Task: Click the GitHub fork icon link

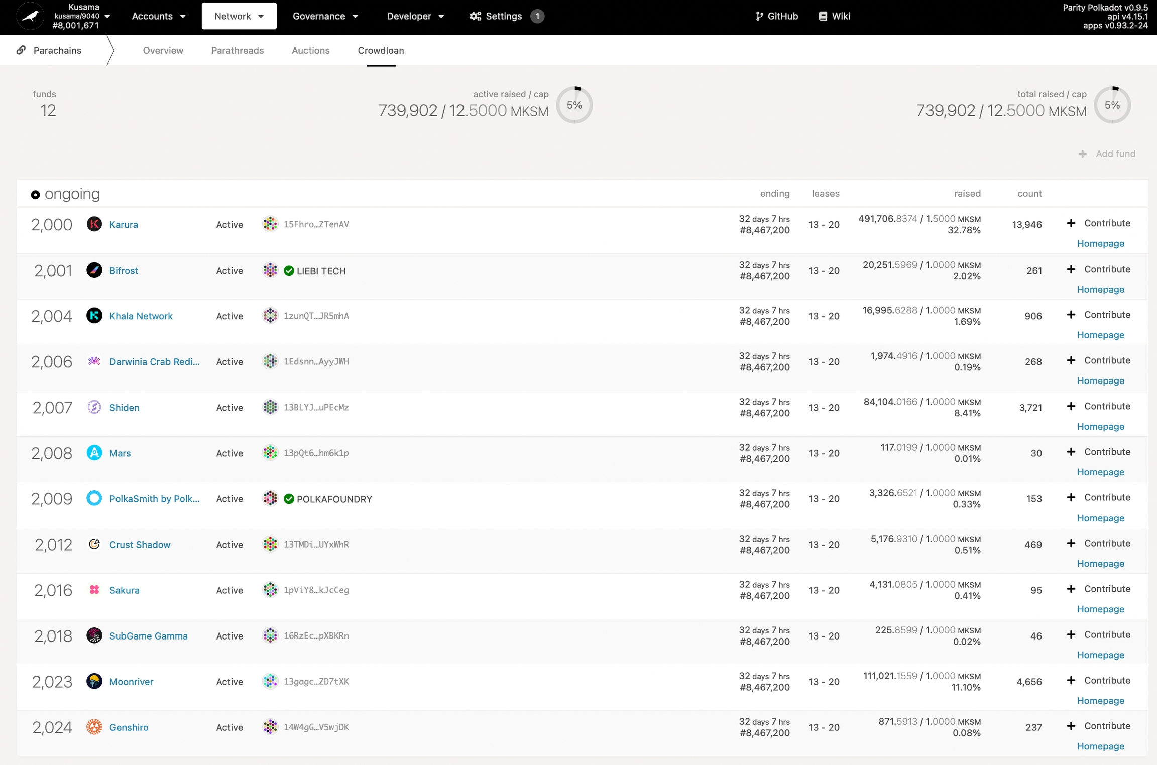Action: (x=759, y=16)
